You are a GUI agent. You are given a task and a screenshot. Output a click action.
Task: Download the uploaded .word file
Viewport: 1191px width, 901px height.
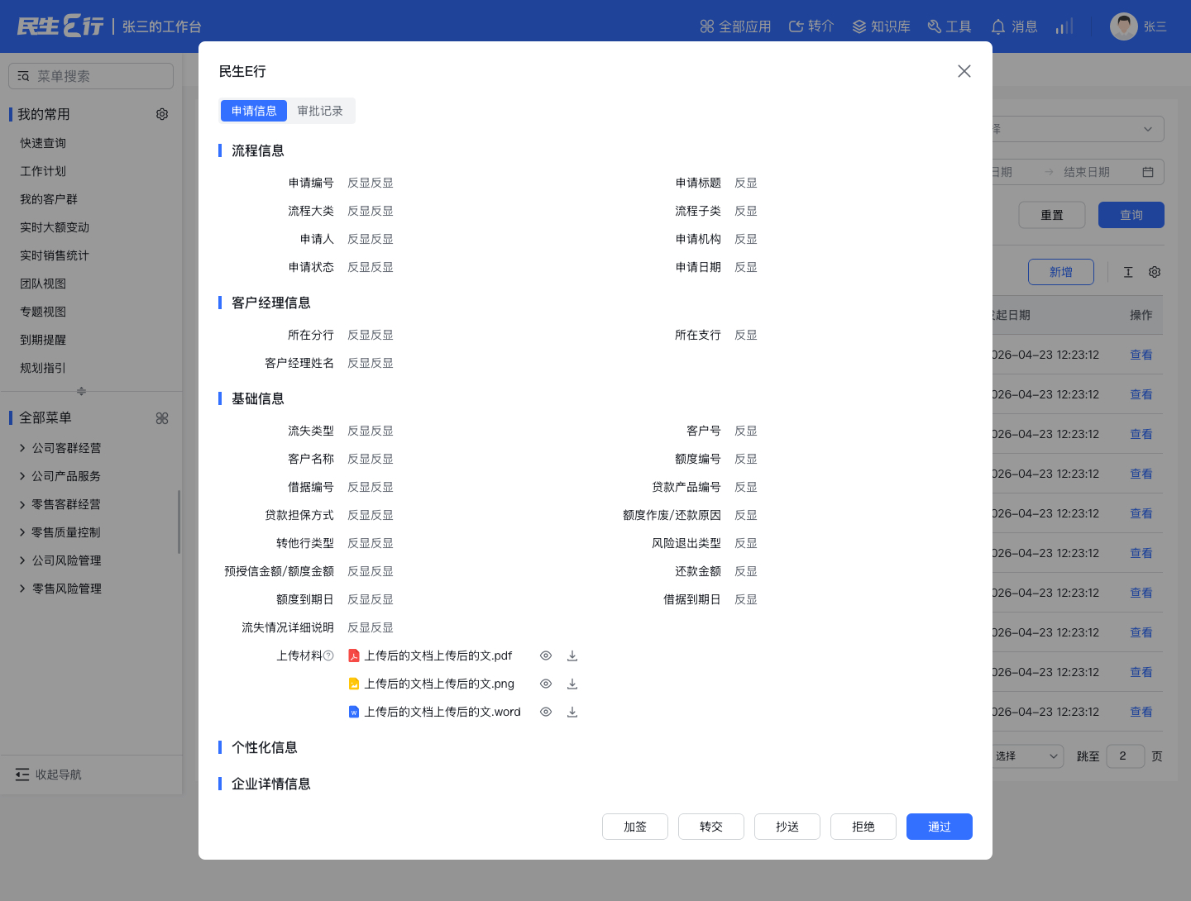(x=572, y=712)
